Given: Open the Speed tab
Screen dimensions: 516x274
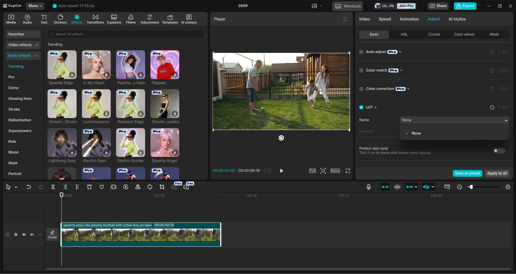Looking at the screenshot, I should (x=385, y=19).
